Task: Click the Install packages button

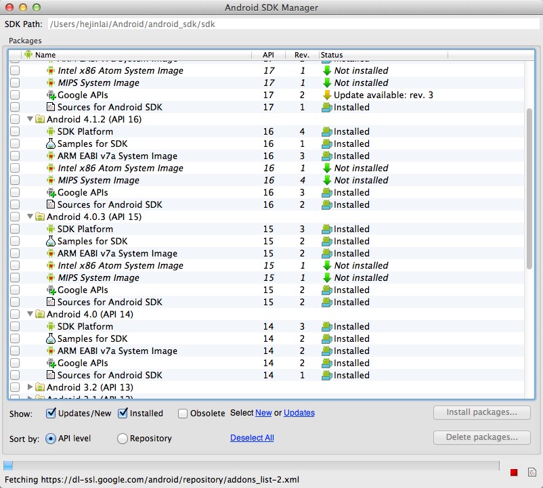Action: coord(481,412)
